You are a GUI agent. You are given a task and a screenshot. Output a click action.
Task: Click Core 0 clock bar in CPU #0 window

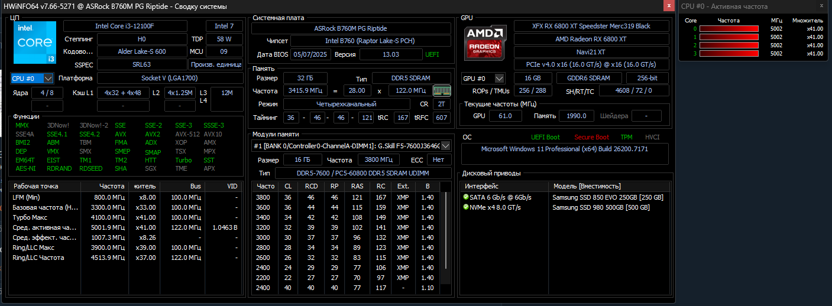click(730, 28)
